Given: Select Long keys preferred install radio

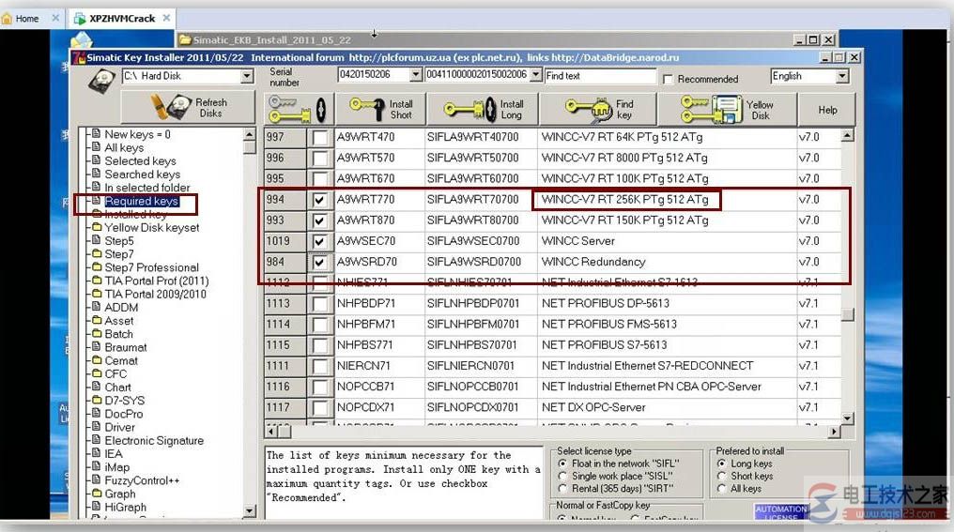Looking at the screenshot, I should [721, 464].
